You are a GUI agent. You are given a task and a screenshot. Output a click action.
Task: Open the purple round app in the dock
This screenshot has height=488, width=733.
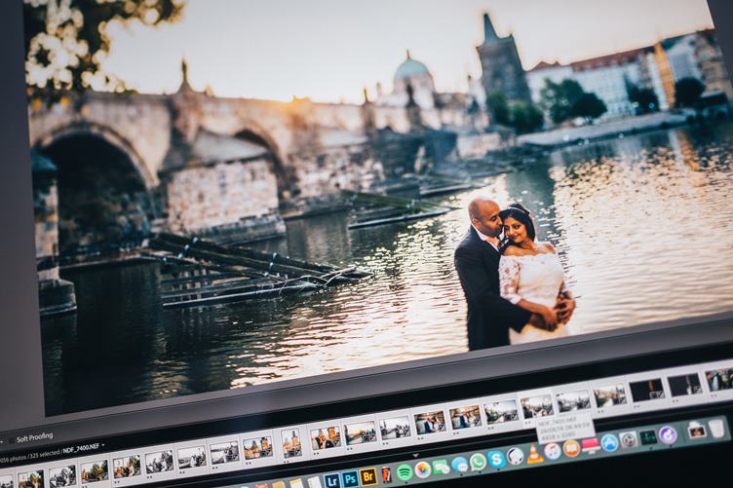(x=668, y=434)
